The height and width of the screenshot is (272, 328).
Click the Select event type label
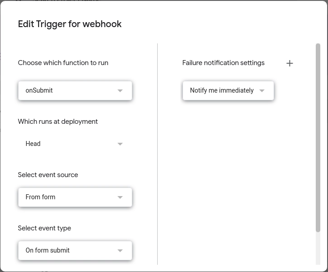point(44,228)
